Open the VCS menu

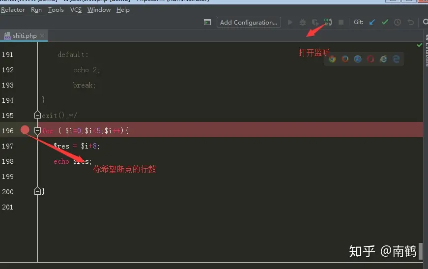click(76, 10)
